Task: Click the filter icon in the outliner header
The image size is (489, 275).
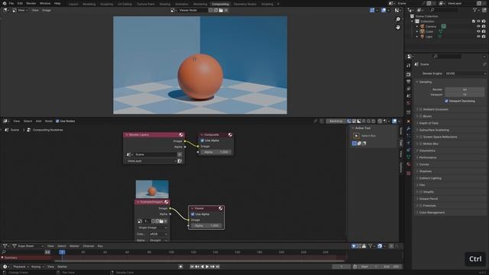Action: (x=474, y=10)
